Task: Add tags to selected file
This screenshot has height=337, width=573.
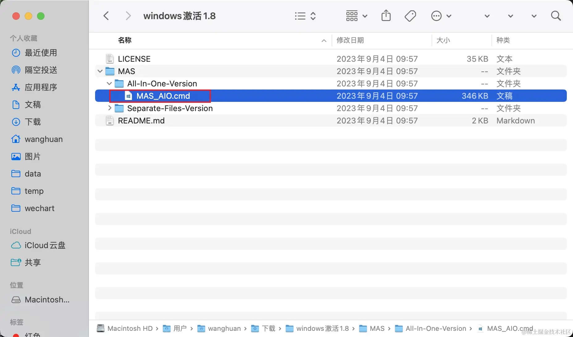Action: (410, 16)
